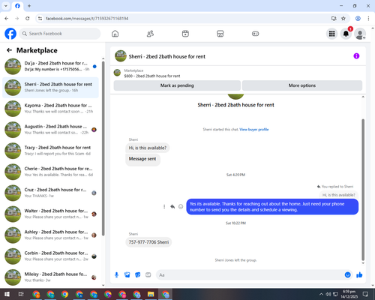View site information icon in address bar

(40, 19)
